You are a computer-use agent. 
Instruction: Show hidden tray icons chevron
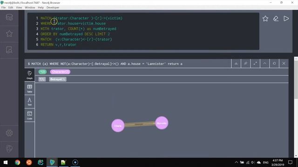tap(236, 162)
